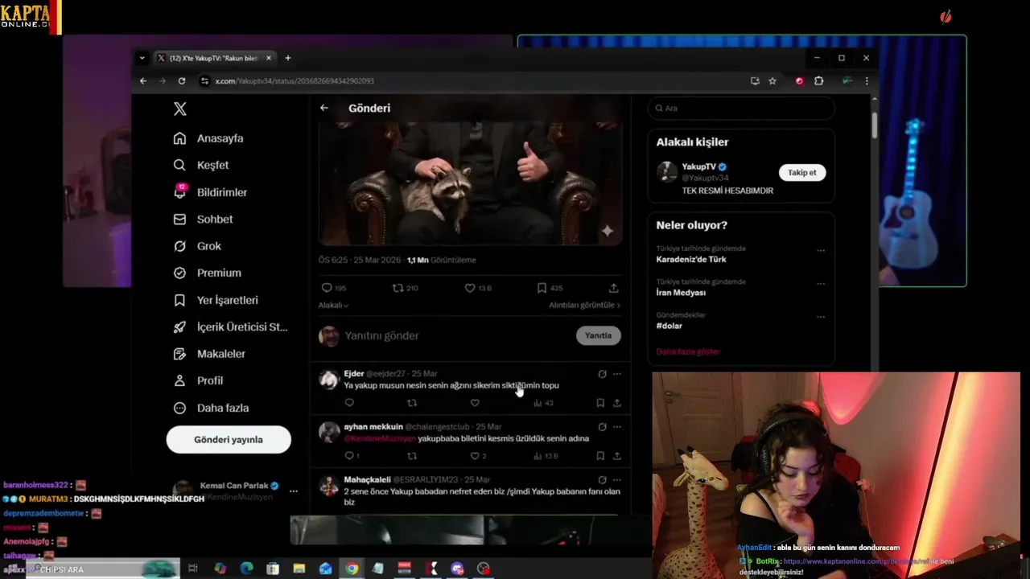Open a new Chrome tab
Screen dimensions: 1030x579
tap(288, 58)
